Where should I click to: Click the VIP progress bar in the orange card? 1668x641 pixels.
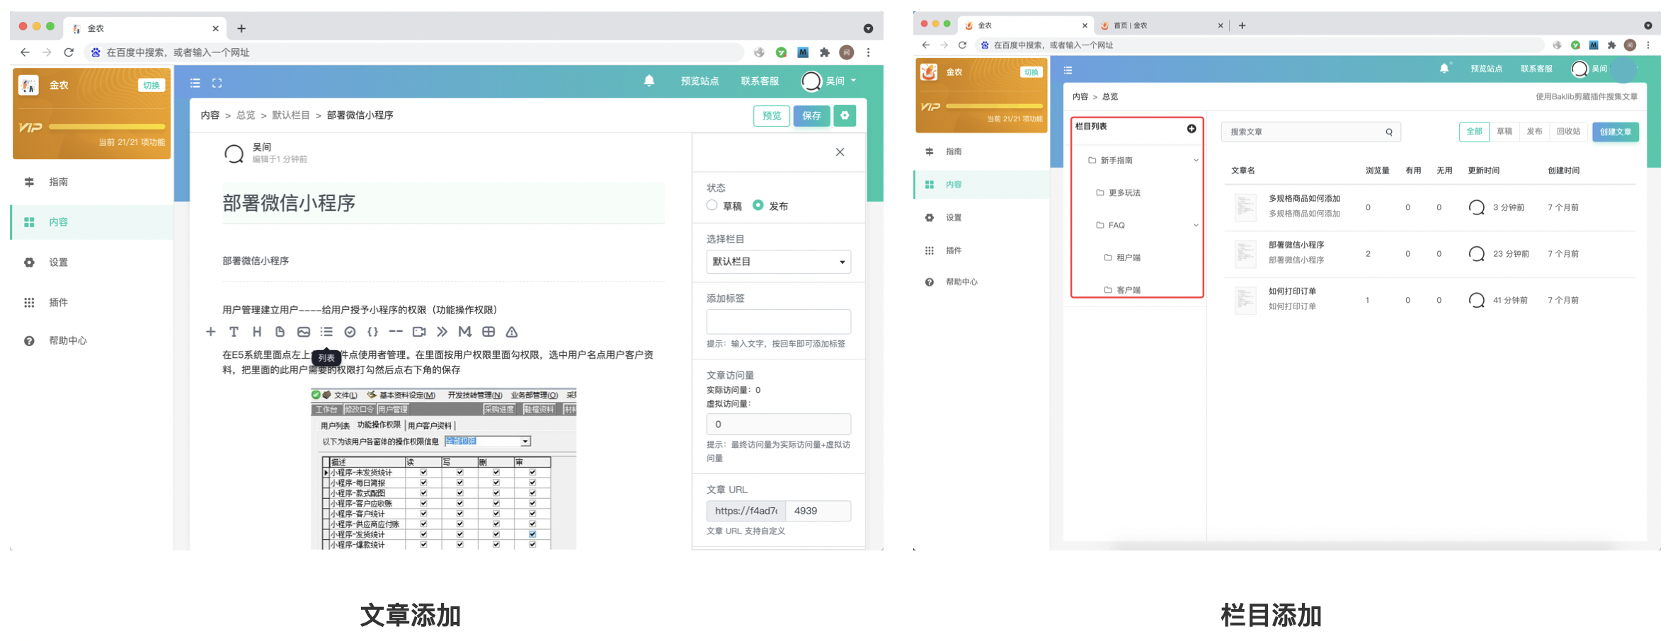click(106, 127)
